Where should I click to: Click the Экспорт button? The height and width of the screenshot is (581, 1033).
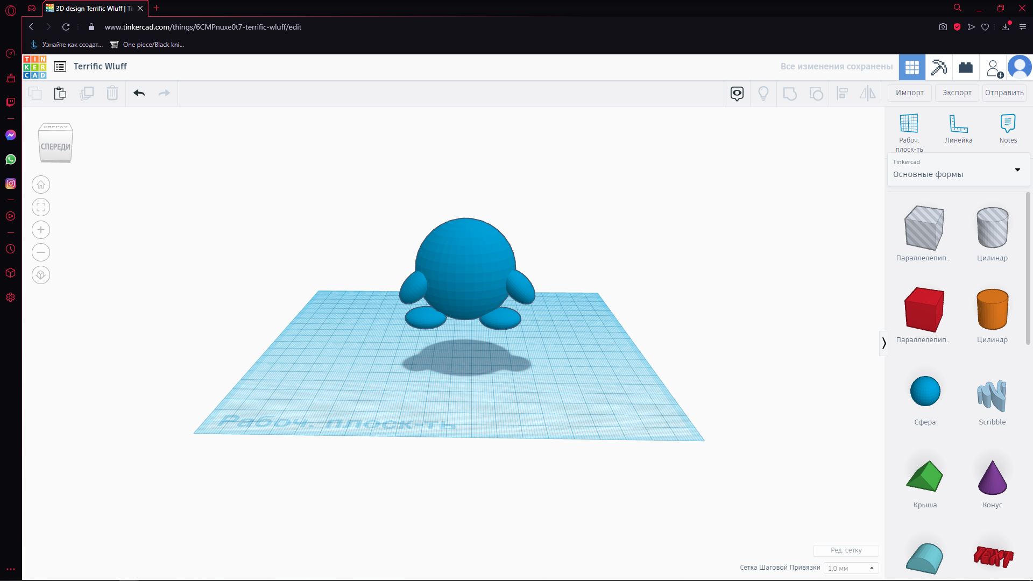[957, 93]
